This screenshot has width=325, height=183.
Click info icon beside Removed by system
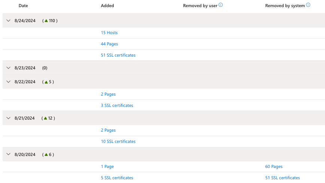[308, 5]
